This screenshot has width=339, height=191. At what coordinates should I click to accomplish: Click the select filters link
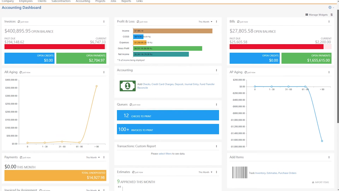click(x=165, y=154)
